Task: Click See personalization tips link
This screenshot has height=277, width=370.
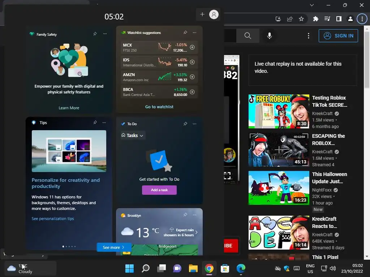Action: click(x=53, y=219)
